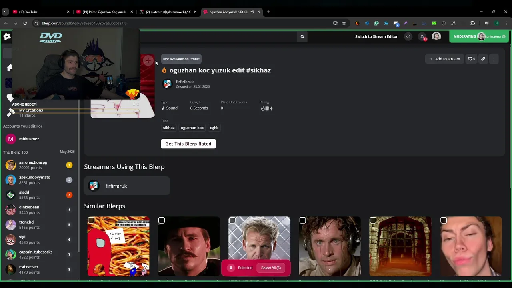Open the media control icon in Chrome toolbar

487,23
